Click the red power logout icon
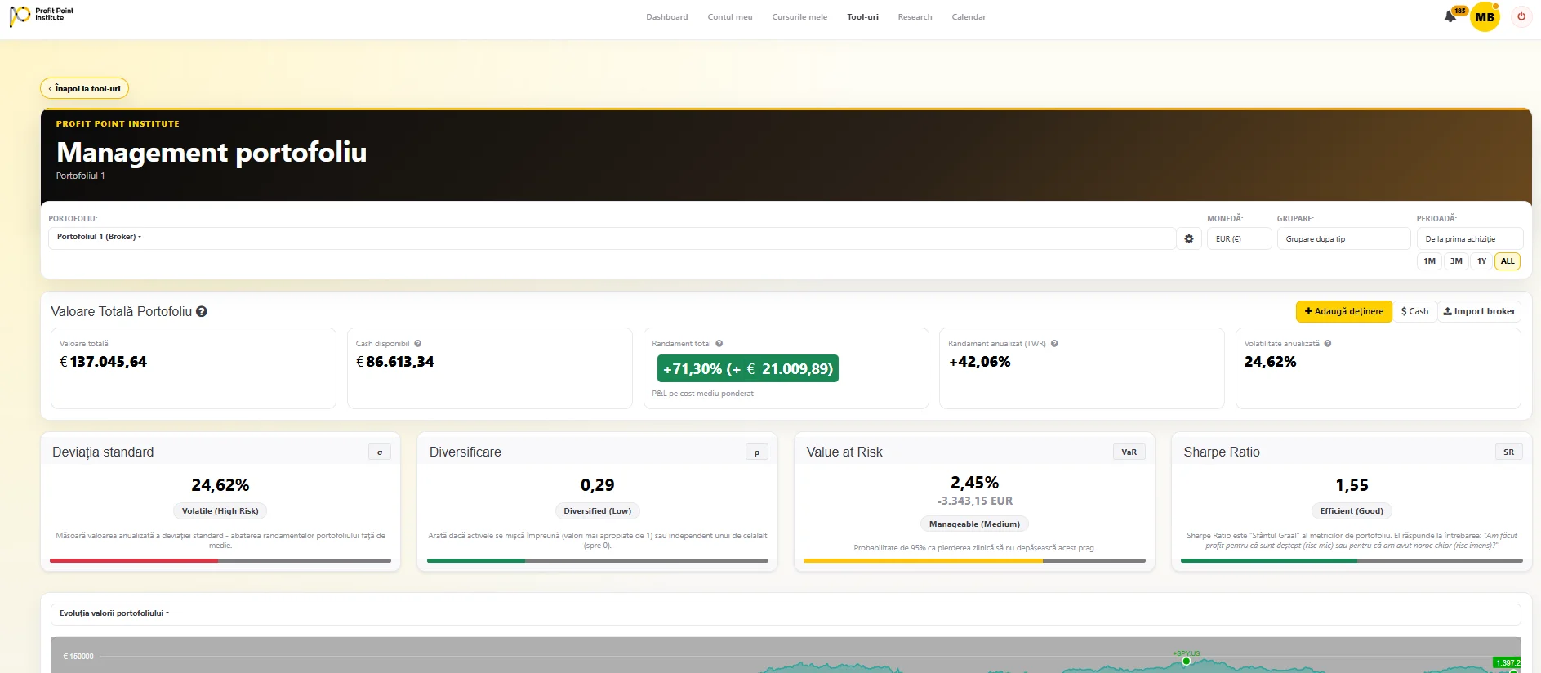This screenshot has width=1541, height=673. [1521, 16]
